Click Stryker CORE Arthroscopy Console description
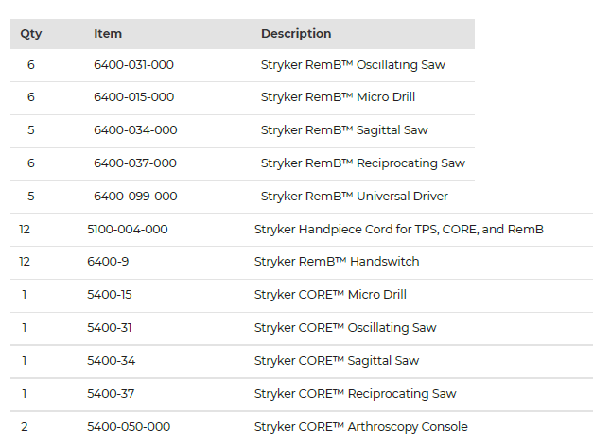Screen dimensions: 593x446 pos(360,427)
